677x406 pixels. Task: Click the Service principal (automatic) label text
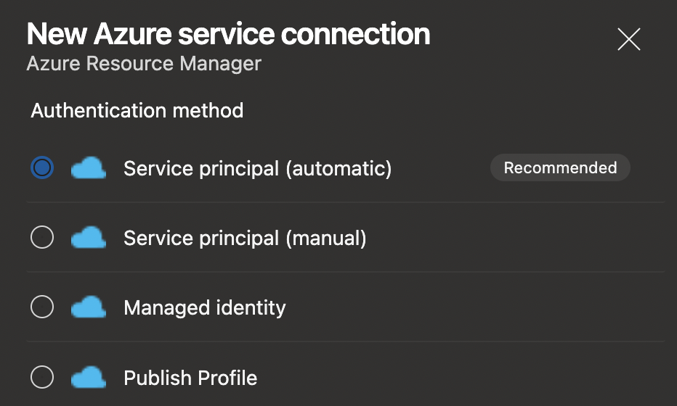(x=257, y=168)
